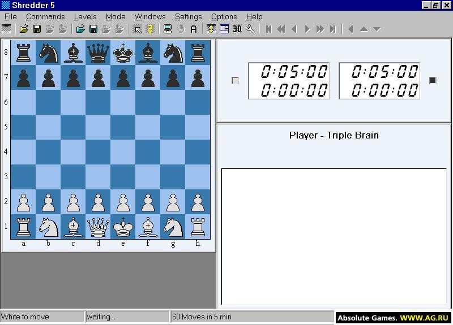Select the white bishop on f1
This screenshot has height=325, width=453.
pyautogui.click(x=148, y=227)
